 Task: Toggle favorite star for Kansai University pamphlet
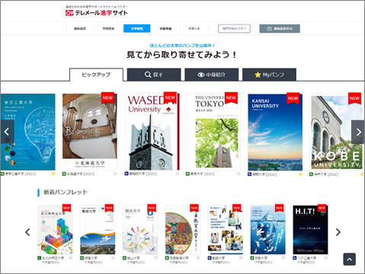click(300, 174)
